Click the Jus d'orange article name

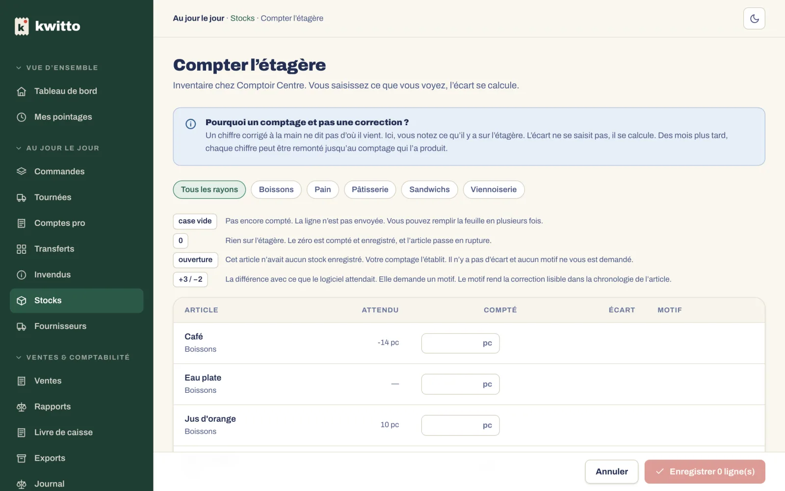point(210,419)
